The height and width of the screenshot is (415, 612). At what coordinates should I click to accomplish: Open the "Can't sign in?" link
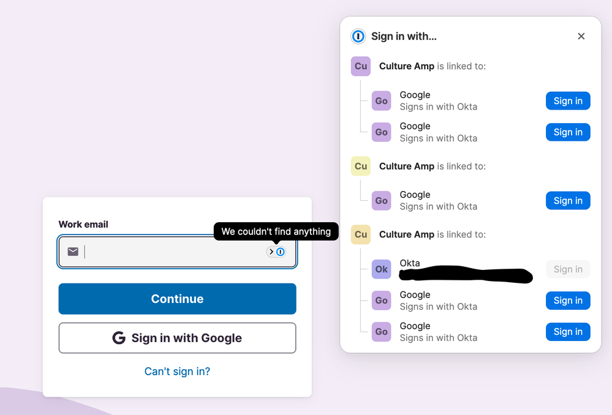[x=177, y=372]
